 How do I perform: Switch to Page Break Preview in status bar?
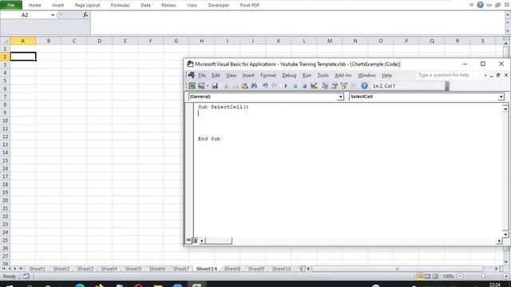tap(435, 277)
